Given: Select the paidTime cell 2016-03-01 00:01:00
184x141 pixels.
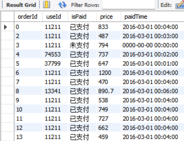Looking at the screenshot, I should click(152, 64).
